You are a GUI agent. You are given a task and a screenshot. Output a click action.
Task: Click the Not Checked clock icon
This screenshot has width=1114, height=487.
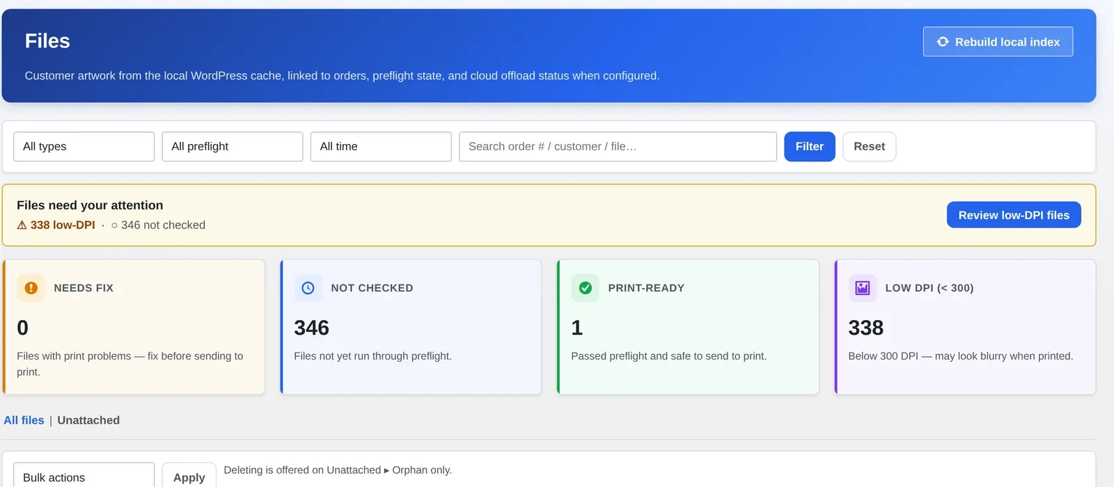308,288
